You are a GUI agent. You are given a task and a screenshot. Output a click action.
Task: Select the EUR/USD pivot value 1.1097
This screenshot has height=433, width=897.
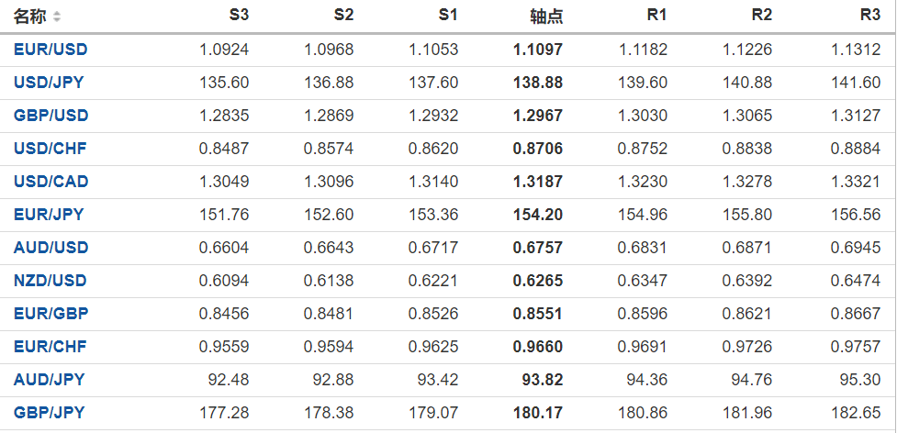pos(538,50)
